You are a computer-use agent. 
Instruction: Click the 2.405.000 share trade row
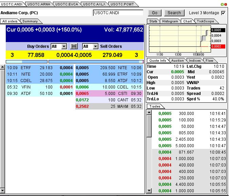189,139
